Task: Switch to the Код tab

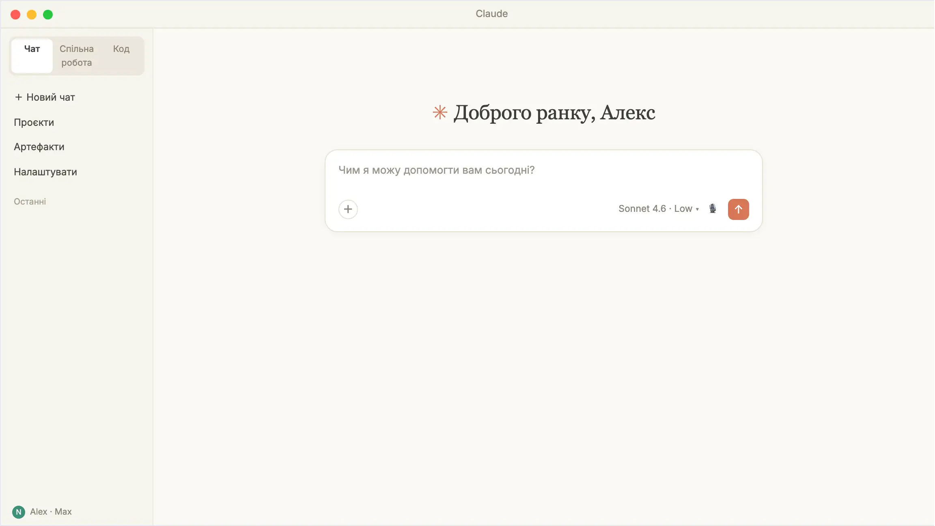Action: tap(121, 56)
